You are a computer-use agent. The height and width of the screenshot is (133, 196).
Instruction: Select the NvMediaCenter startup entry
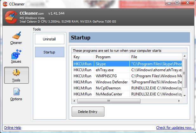click(x=127, y=94)
